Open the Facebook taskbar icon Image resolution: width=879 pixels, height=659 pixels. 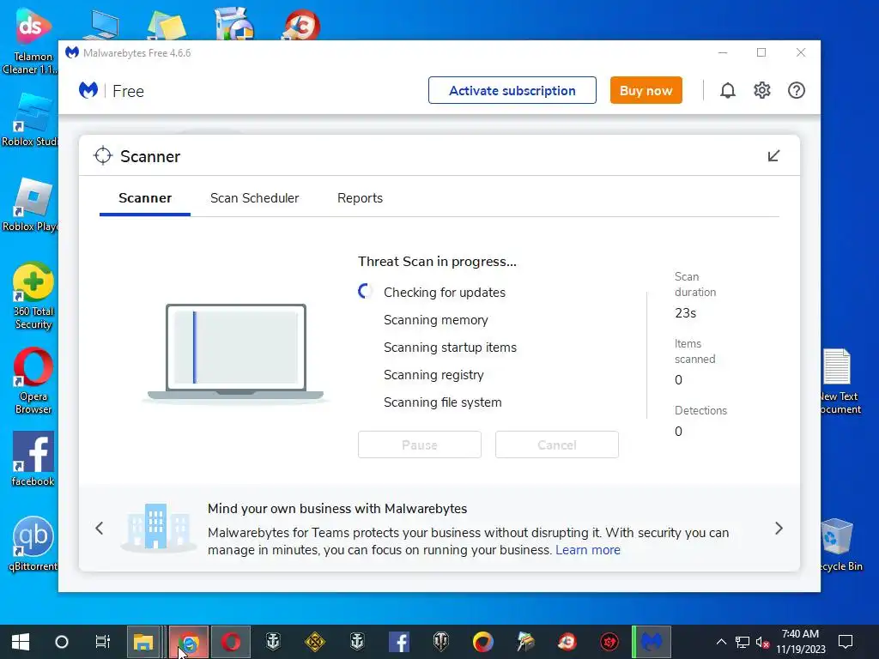[x=398, y=642]
